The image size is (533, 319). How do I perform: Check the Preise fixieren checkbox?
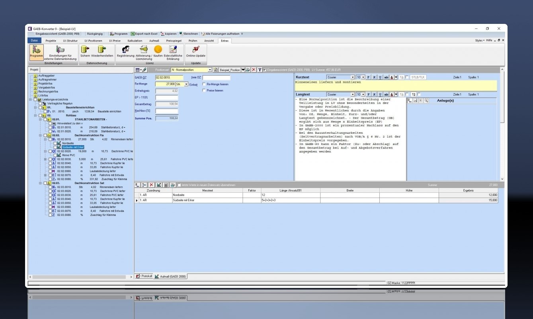[x=204, y=91]
